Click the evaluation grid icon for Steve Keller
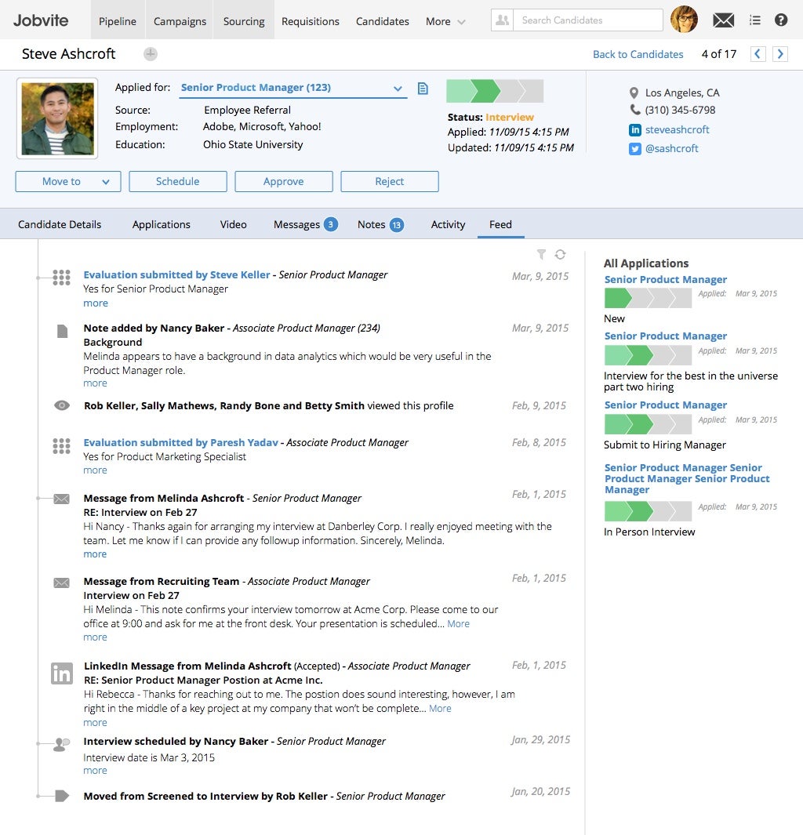 [61, 278]
